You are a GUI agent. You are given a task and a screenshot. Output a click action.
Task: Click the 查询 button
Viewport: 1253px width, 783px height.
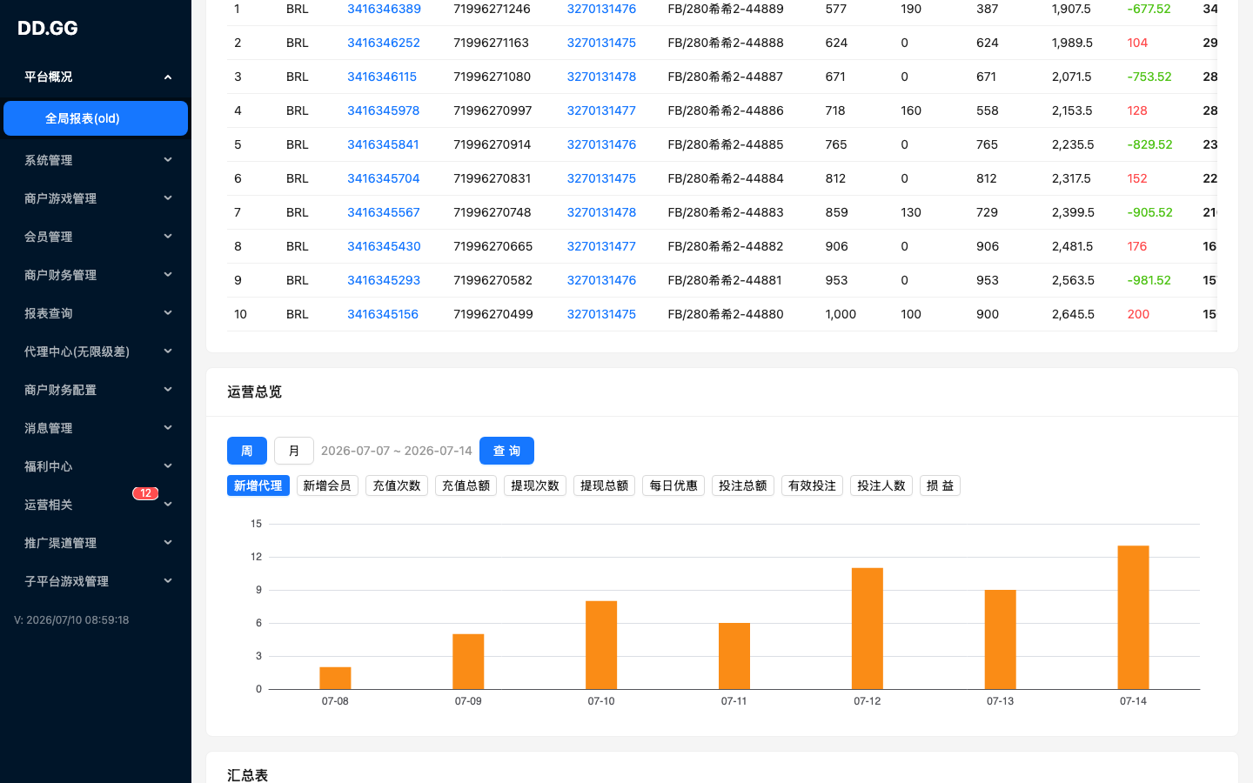click(506, 451)
